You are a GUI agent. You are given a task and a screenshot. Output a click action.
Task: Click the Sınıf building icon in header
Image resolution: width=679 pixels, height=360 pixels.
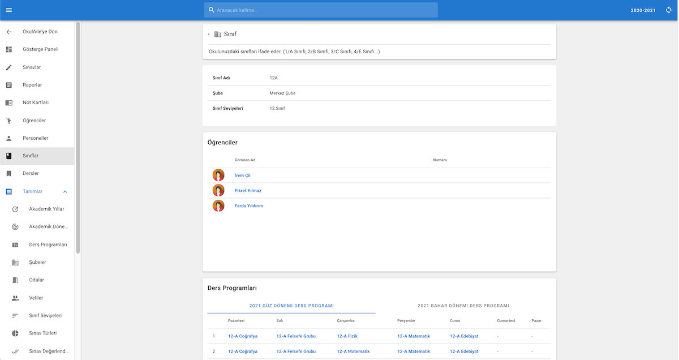click(x=218, y=34)
